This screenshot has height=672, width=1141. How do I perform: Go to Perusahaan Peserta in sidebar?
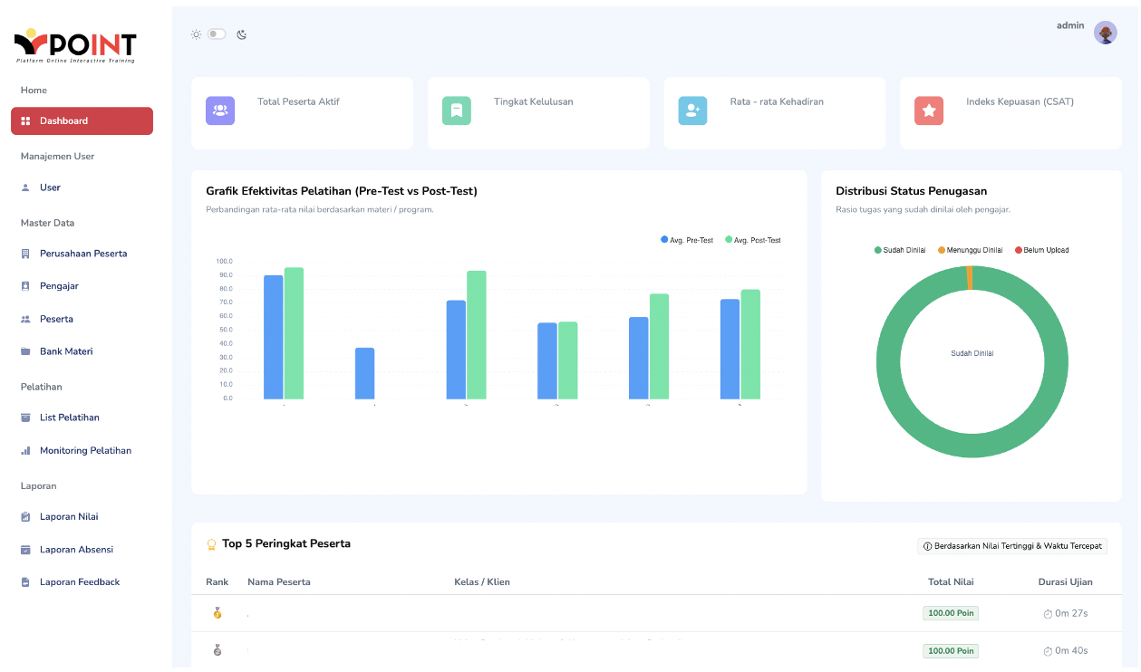tap(83, 254)
